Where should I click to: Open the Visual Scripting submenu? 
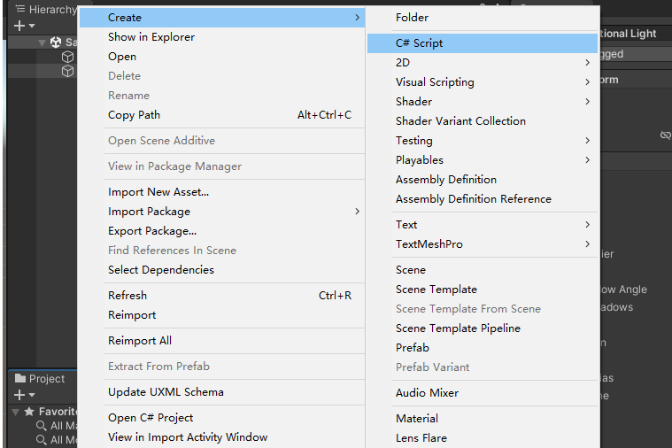point(483,82)
